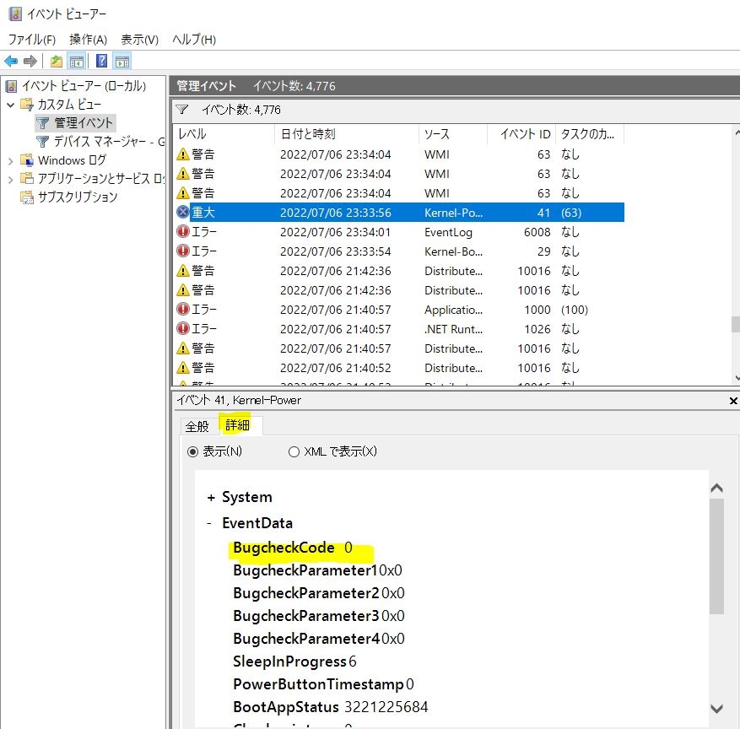Click the Custom Views folder icon
This screenshot has height=729, width=740.
coord(27,105)
